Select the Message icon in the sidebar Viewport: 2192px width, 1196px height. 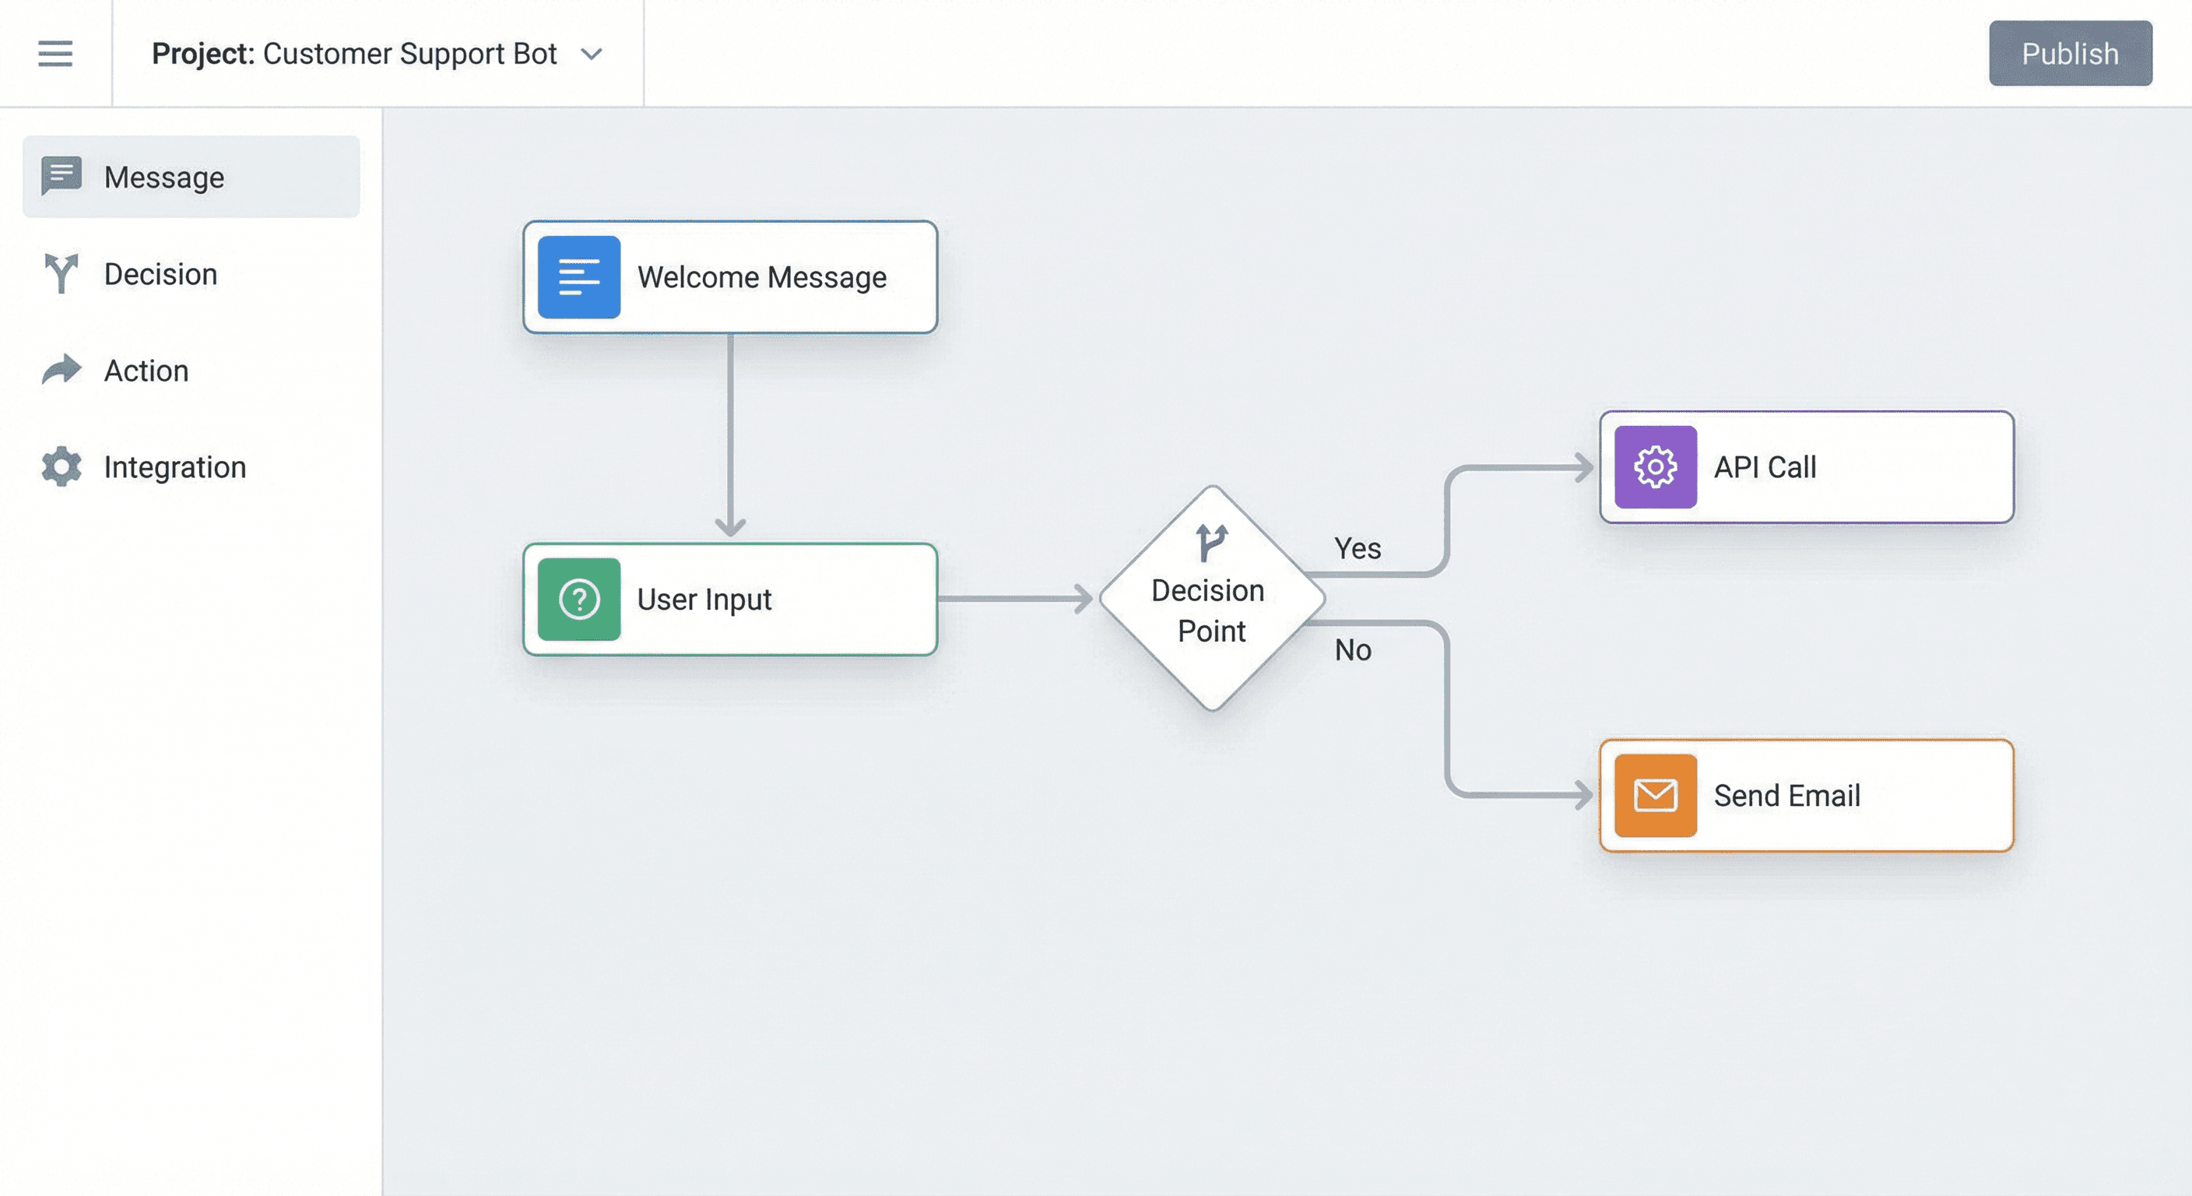(61, 176)
